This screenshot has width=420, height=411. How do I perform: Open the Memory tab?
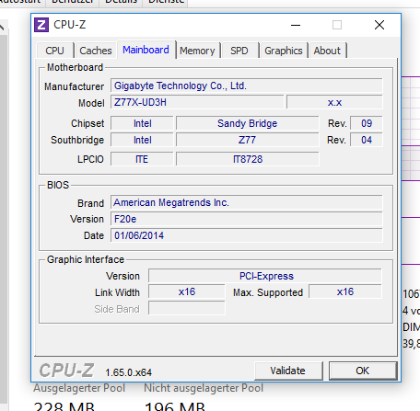pyautogui.click(x=197, y=51)
